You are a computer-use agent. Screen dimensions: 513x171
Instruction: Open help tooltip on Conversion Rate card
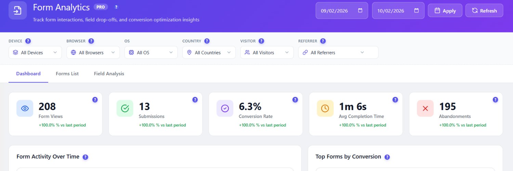tap(295, 100)
